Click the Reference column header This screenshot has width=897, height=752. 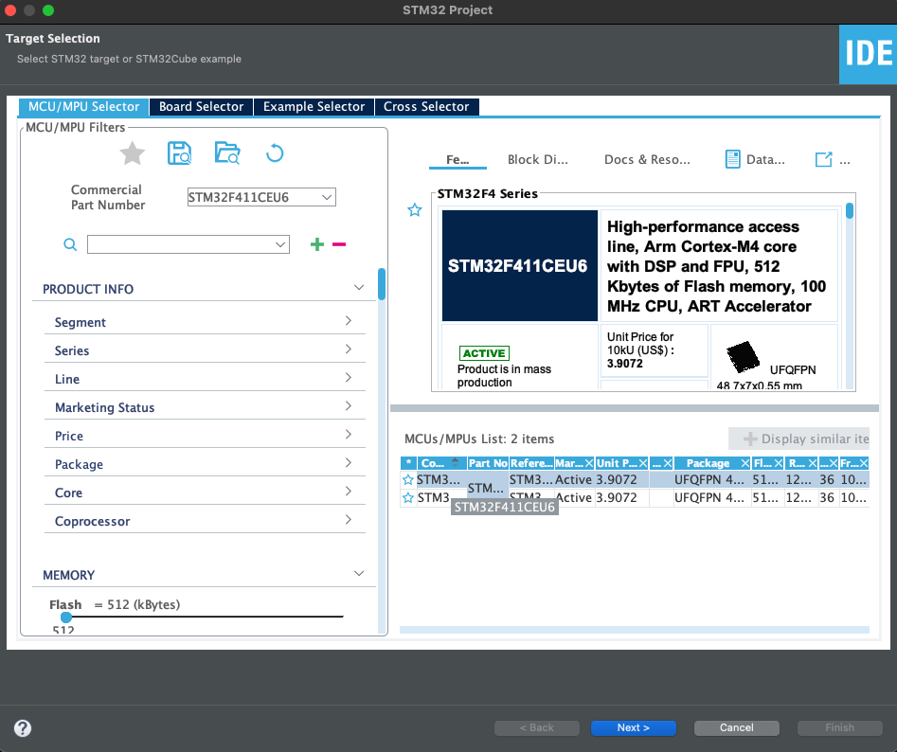531,463
